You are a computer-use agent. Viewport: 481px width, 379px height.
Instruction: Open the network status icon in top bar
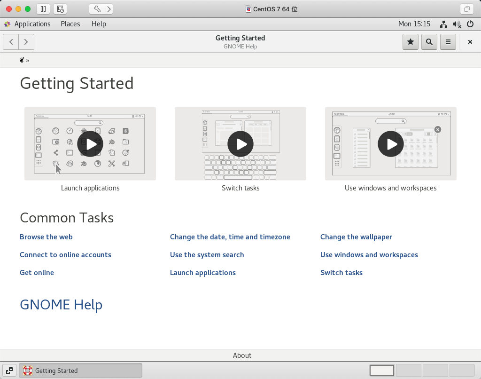click(x=443, y=24)
